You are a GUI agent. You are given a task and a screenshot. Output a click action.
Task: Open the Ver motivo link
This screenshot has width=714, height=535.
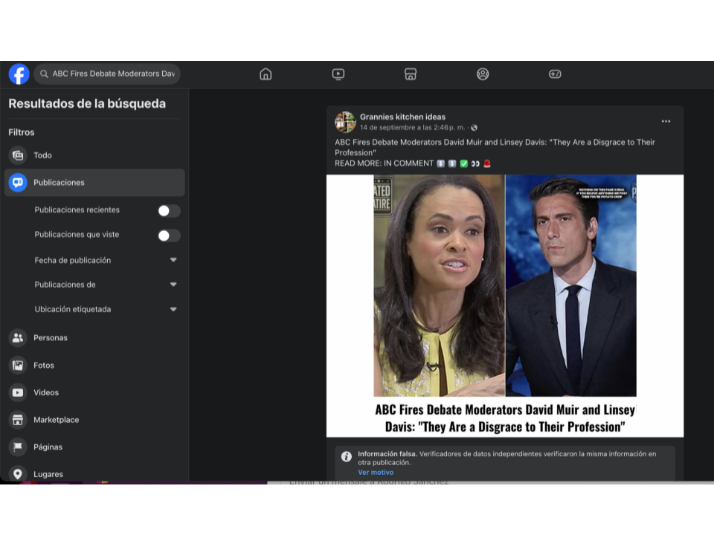coord(376,473)
